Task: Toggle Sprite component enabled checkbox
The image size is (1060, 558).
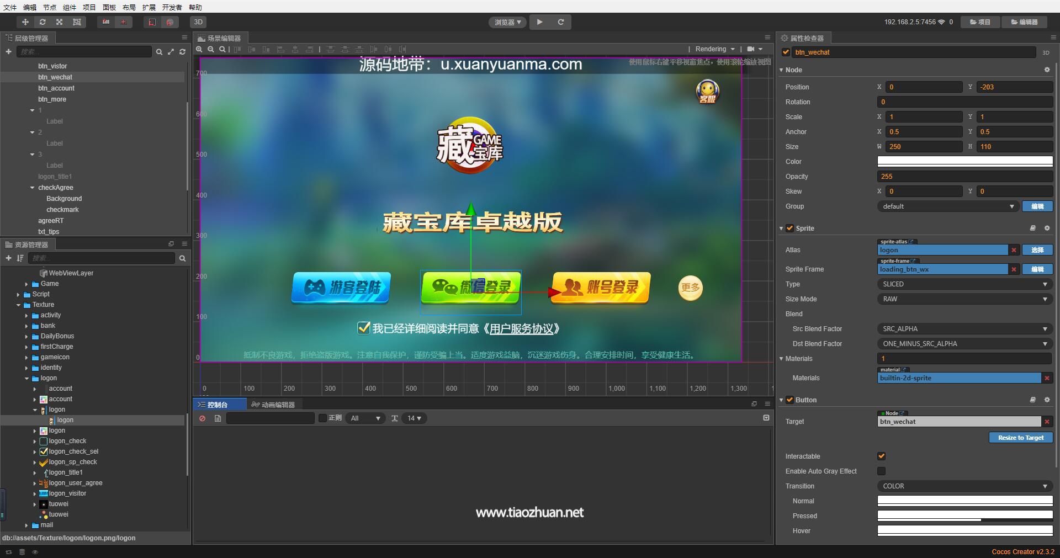Action: 789,228
